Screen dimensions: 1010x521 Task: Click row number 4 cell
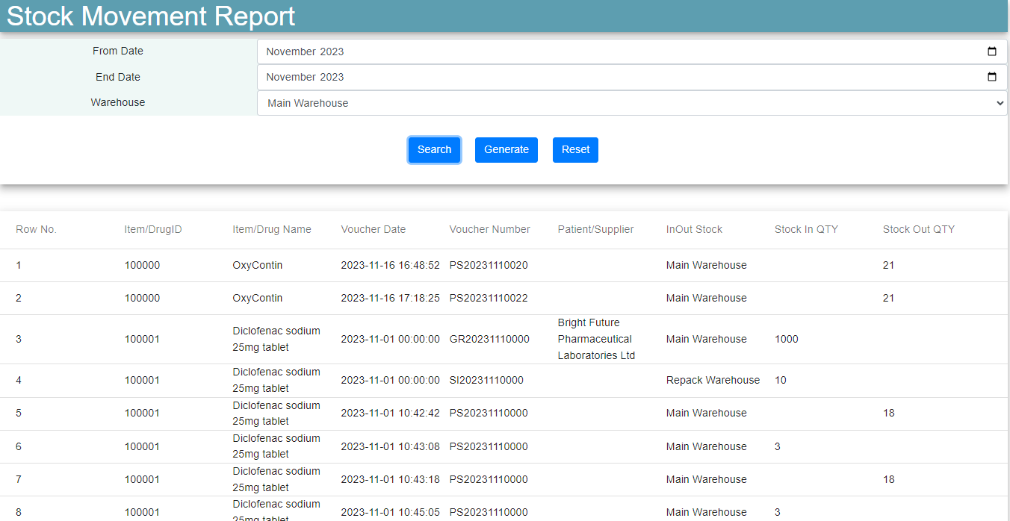coord(19,380)
